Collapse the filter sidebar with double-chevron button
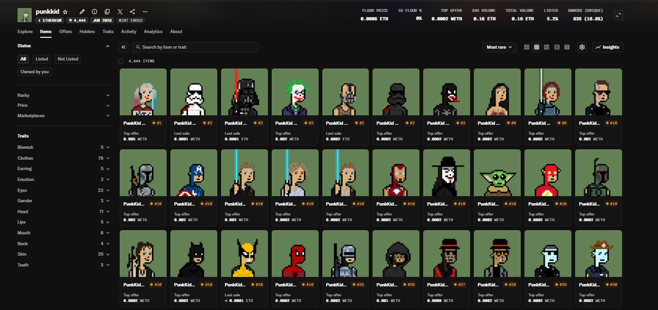The image size is (658, 310). [123, 47]
